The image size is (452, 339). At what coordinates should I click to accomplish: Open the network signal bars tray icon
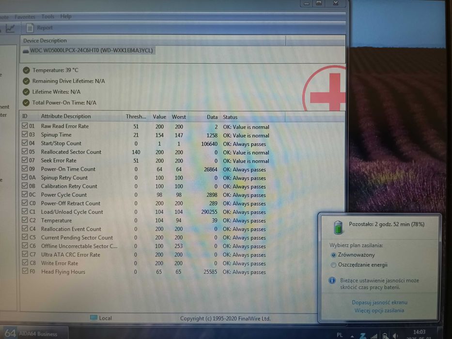tap(374, 336)
